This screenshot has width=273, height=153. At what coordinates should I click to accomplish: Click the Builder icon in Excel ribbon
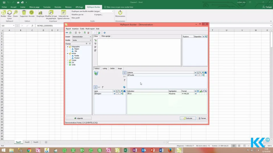pos(3,12)
